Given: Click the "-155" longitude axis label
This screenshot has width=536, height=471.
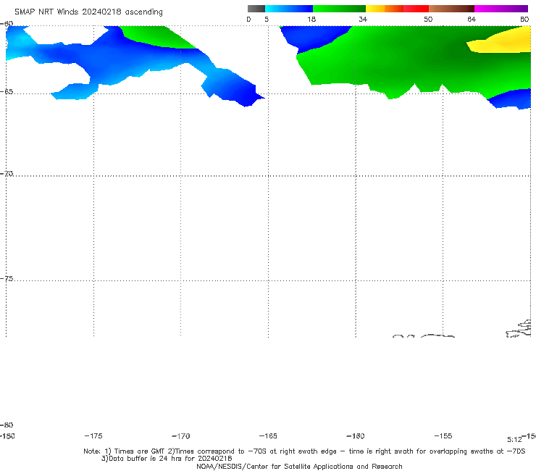Looking at the screenshot, I should click(443, 435).
